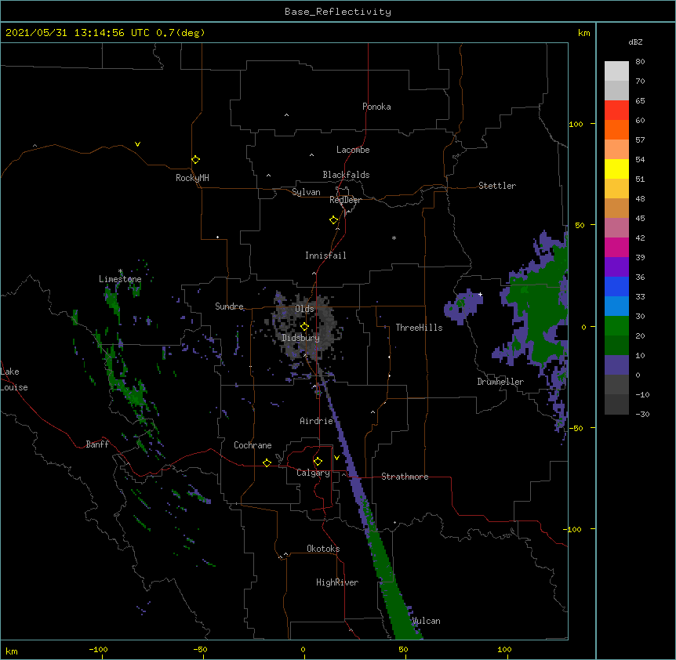This screenshot has height=660, width=676.
Task: Click the Base_Reflectivity title text
Action: coord(338,12)
